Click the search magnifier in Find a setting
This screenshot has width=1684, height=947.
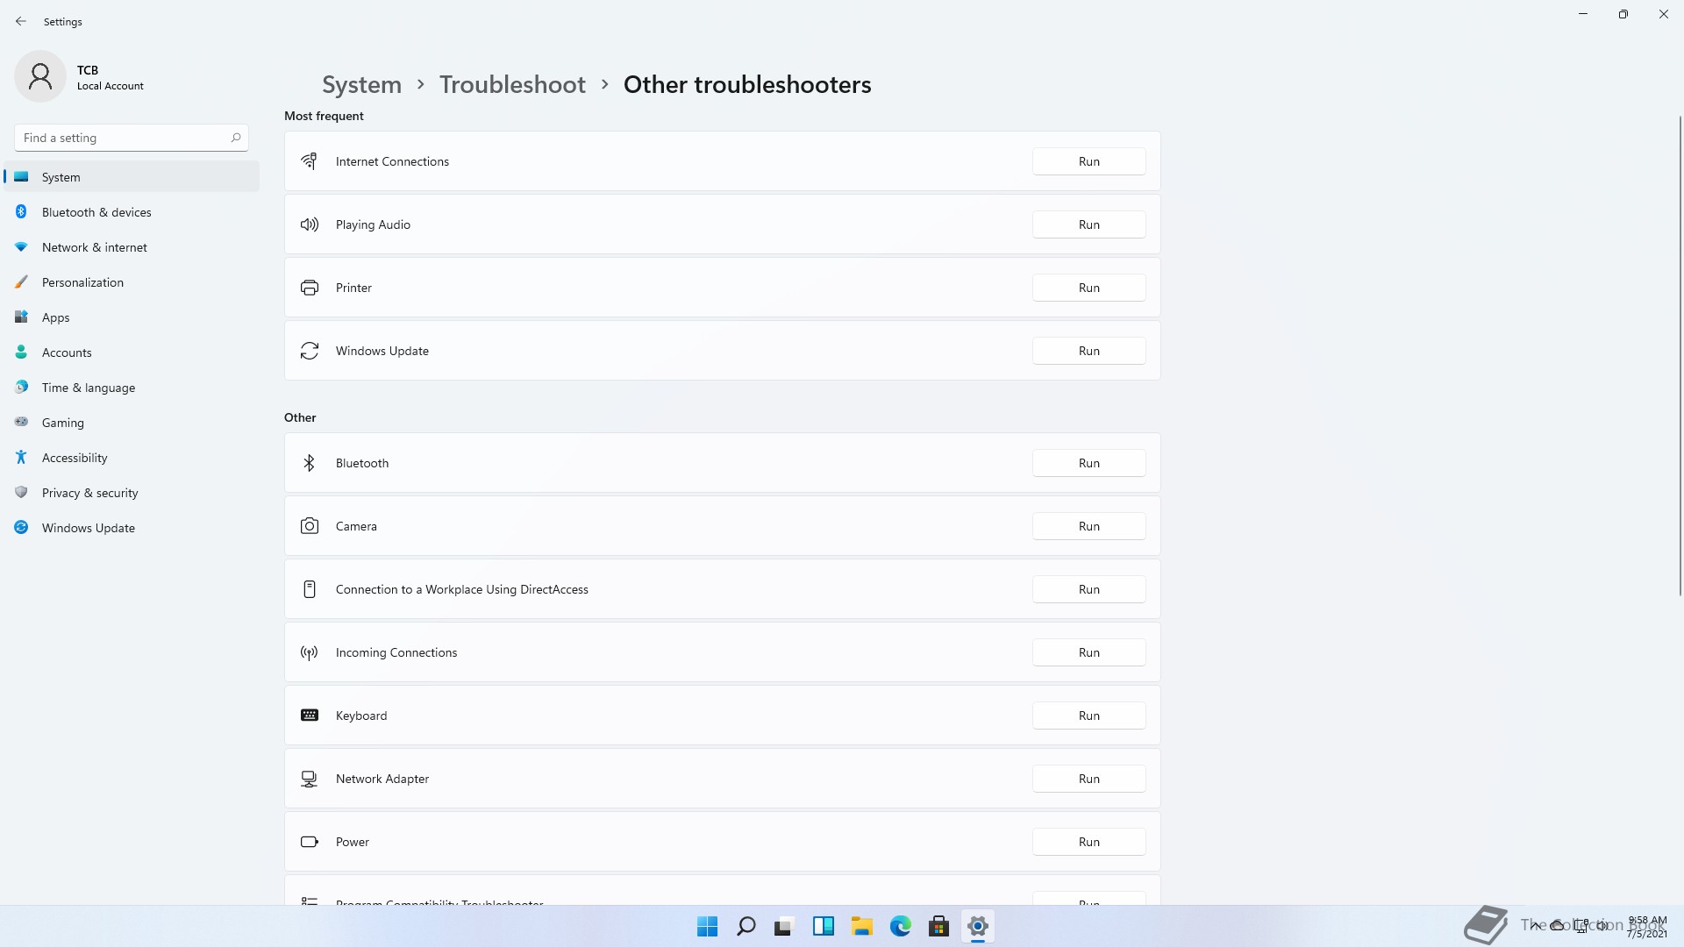pyautogui.click(x=236, y=138)
